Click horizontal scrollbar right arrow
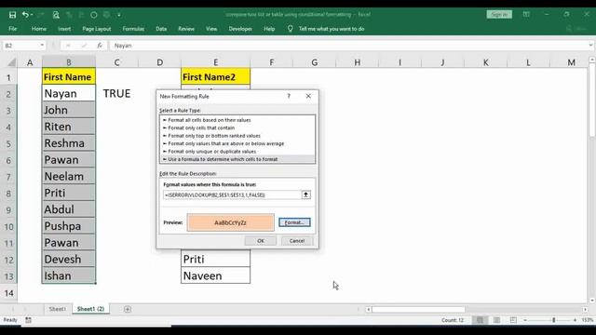 point(585,310)
